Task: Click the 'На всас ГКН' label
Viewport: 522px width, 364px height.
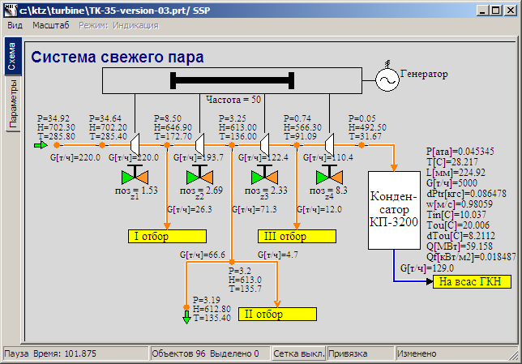Action: (x=473, y=281)
